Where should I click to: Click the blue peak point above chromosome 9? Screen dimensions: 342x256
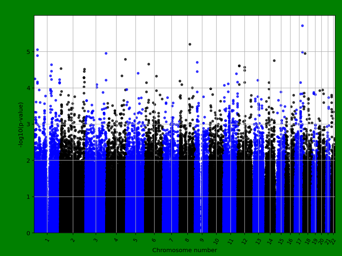198,62
